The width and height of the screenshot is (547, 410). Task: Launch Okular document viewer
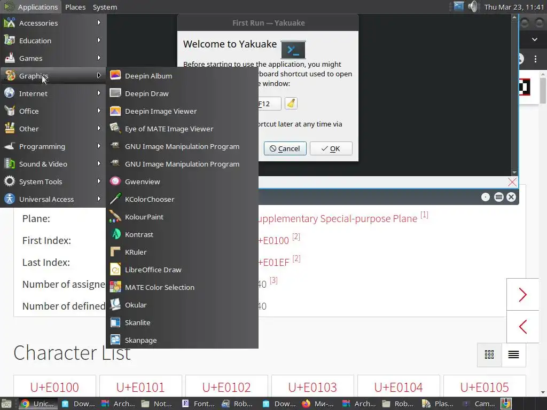tap(182, 305)
